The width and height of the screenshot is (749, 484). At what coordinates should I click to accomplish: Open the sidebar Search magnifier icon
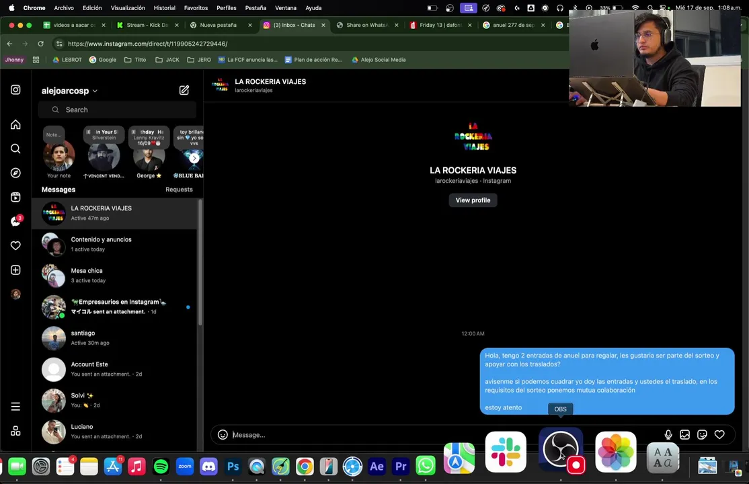click(15, 149)
